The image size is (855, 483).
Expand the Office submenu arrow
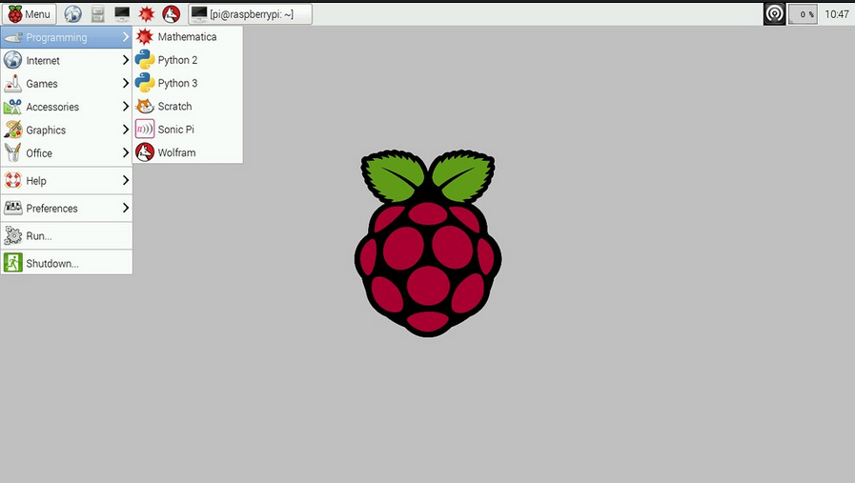(126, 152)
